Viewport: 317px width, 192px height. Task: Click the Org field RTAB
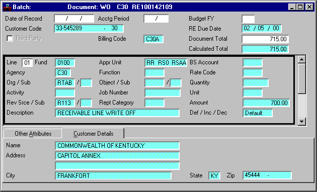tap(65, 83)
